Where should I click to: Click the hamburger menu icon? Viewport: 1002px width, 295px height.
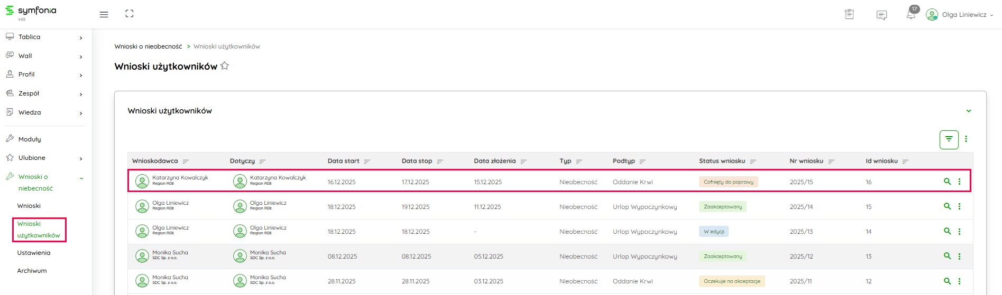[x=104, y=14]
